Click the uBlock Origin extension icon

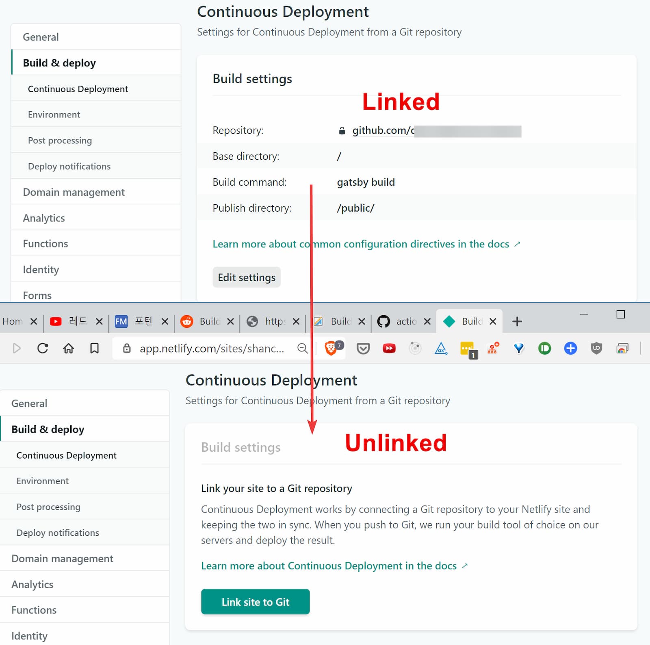[x=596, y=348]
